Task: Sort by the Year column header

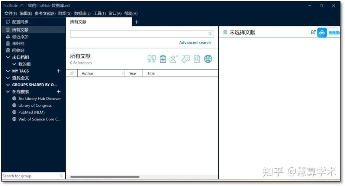Action: pos(134,73)
